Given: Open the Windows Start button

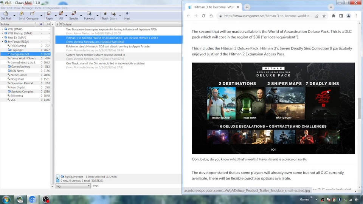Looking at the screenshot, I should (6, 199).
